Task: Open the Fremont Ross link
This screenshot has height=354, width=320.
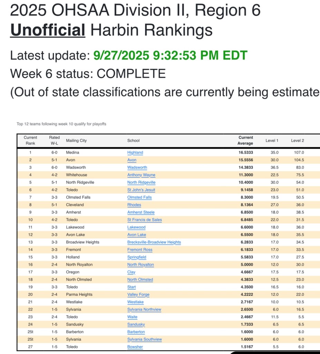Action: click(140, 250)
